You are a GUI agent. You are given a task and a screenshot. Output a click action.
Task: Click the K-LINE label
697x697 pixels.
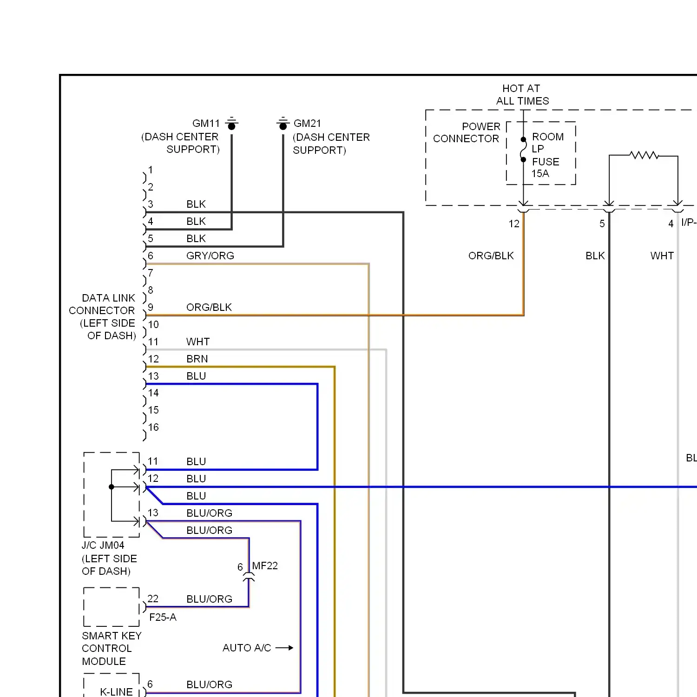click(x=116, y=692)
